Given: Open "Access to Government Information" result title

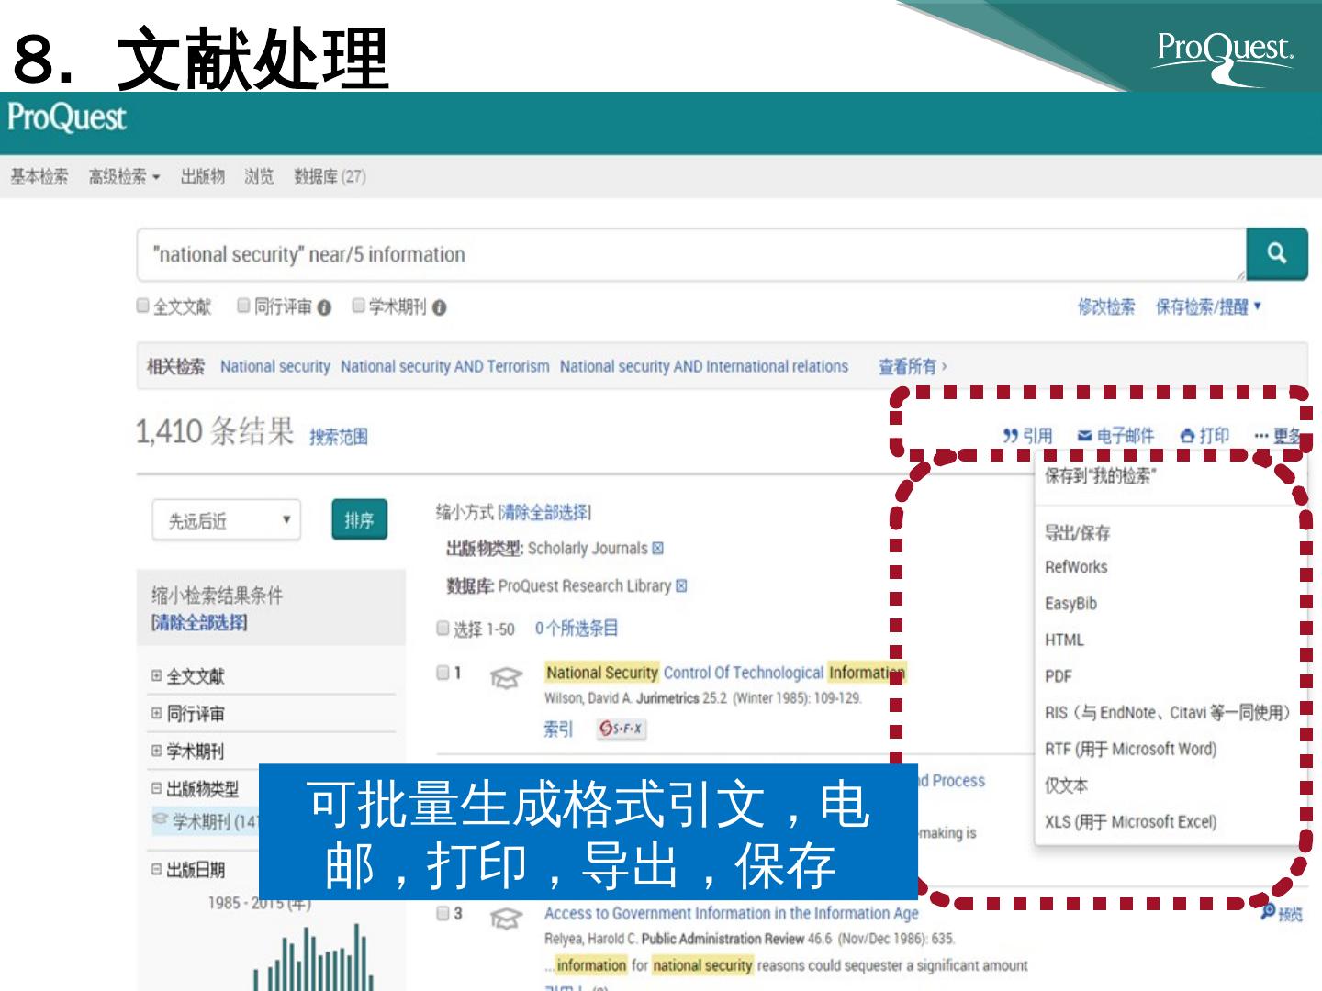Looking at the screenshot, I should coord(732,913).
